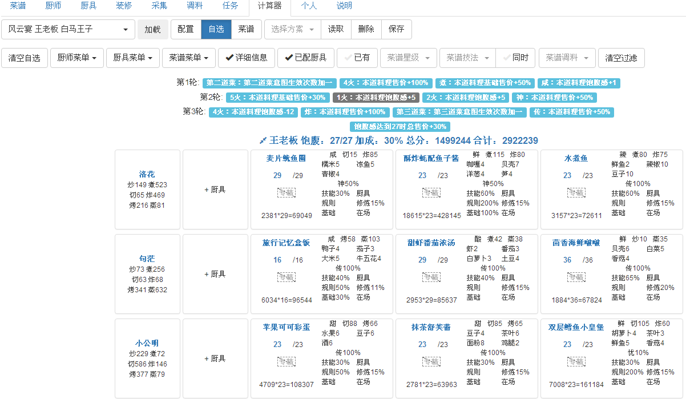This screenshot has width=686, height=403.
Task: Select chef 洛花 name link
Action: [x=147, y=174]
